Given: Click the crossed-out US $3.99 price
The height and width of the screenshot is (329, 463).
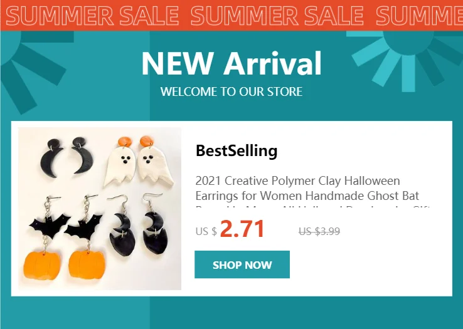Looking at the screenshot, I should (x=319, y=231).
